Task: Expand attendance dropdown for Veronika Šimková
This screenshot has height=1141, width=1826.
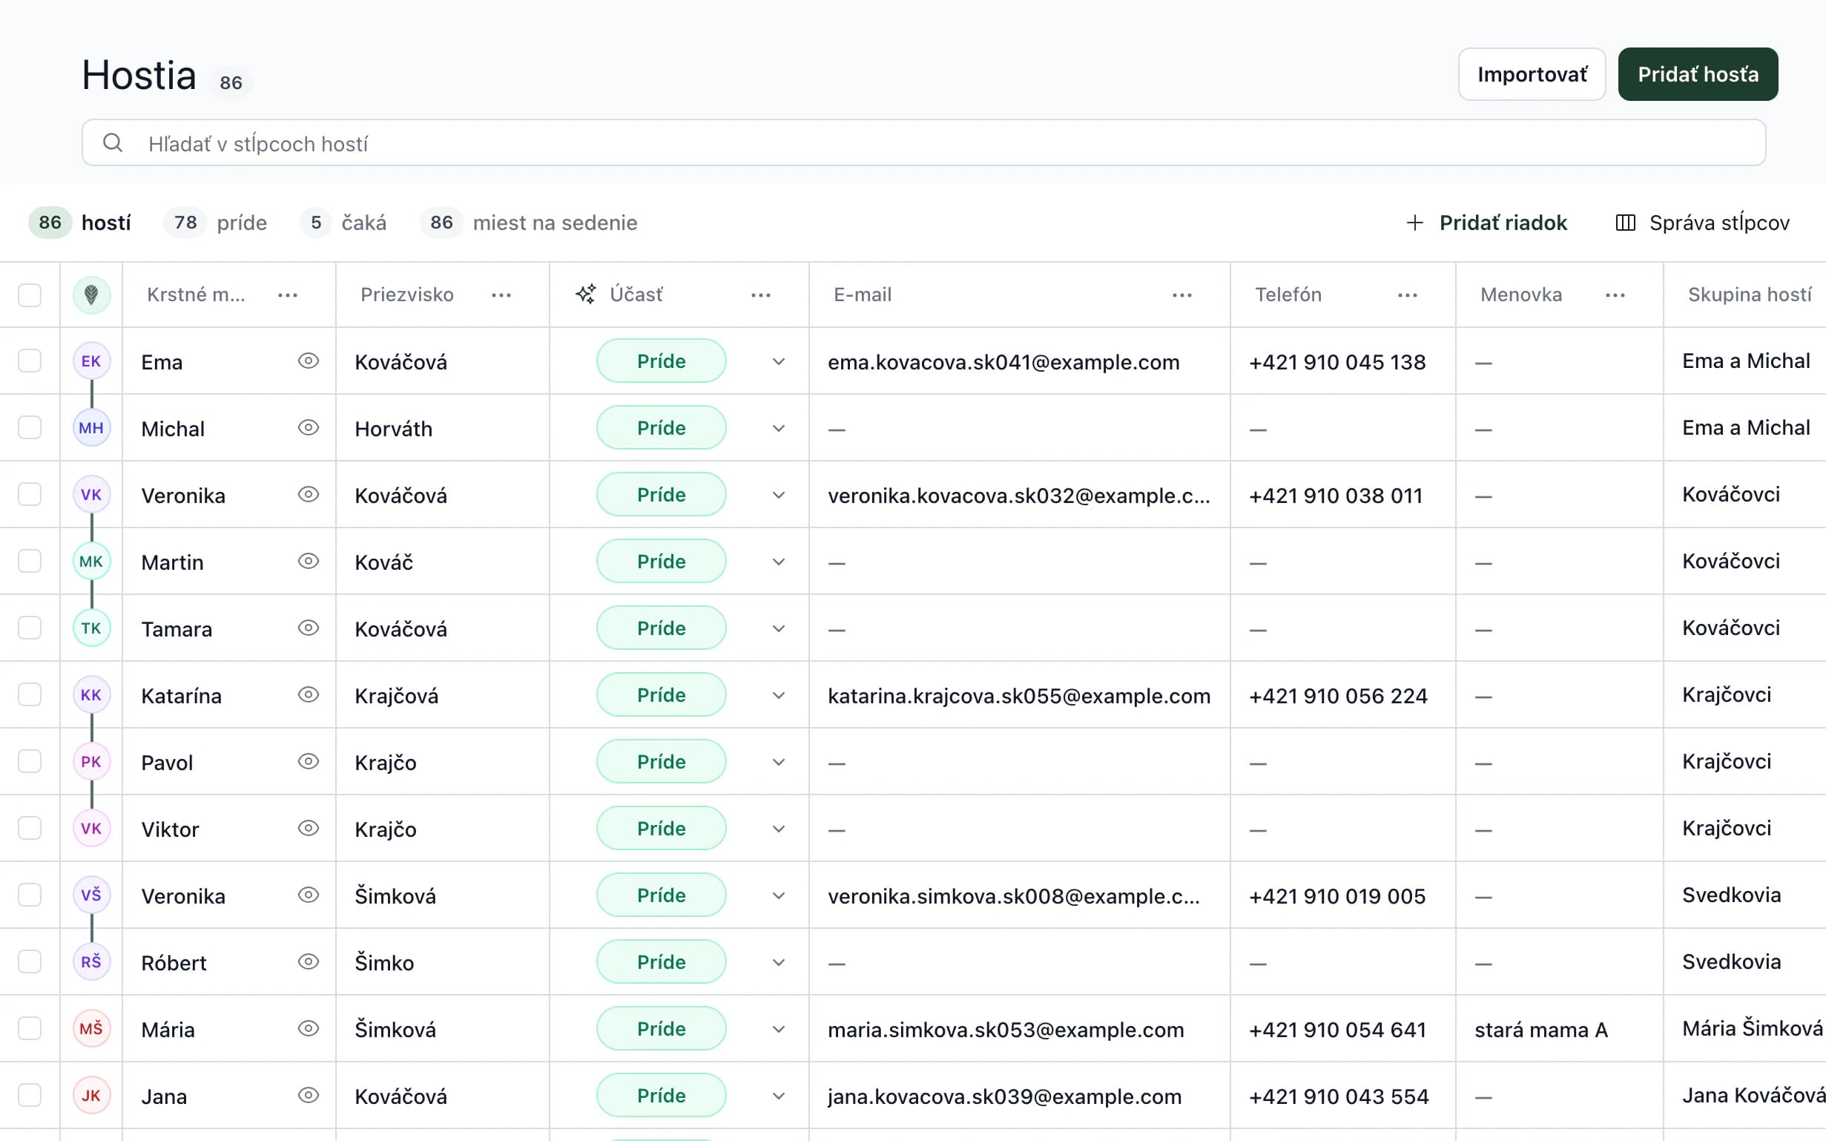Action: click(778, 895)
